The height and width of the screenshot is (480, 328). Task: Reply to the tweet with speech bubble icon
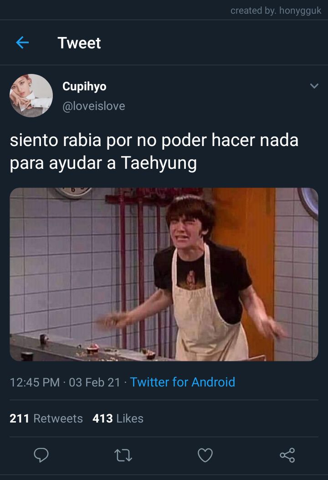pos(41,455)
